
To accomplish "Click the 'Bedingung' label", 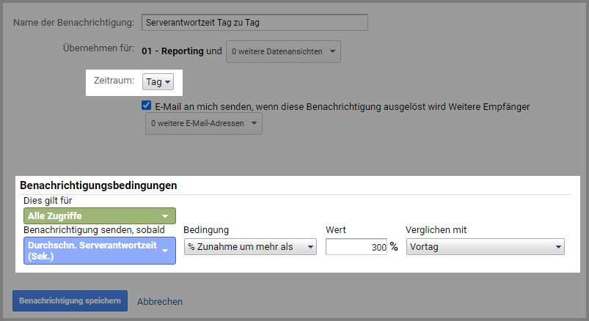I will [x=206, y=230].
